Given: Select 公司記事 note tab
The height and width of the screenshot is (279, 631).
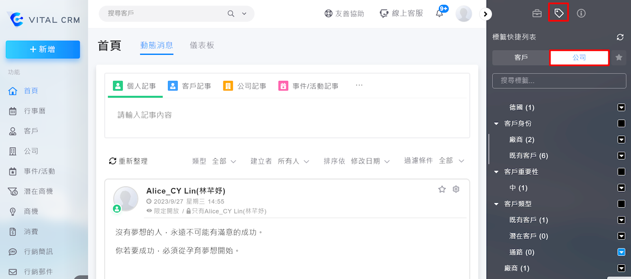Looking at the screenshot, I should (x=245, y=86).
